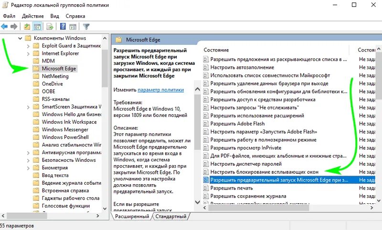Expand the 'Безопасность Windows' tree node
This screenshot has height=230, width=382.
pos(28,160)
